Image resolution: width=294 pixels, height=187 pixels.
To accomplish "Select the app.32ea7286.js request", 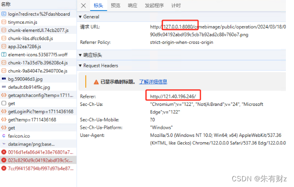I will [x=38, y=47].
